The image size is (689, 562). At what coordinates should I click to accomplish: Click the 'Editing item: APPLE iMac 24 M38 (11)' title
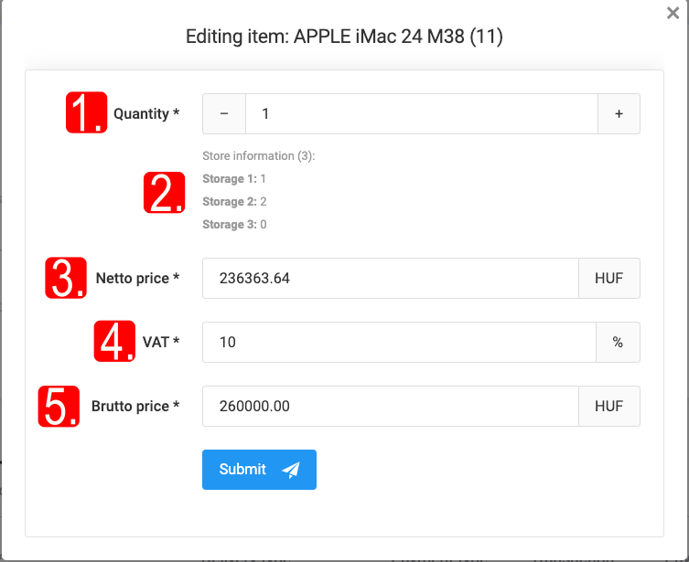(344, 37)
